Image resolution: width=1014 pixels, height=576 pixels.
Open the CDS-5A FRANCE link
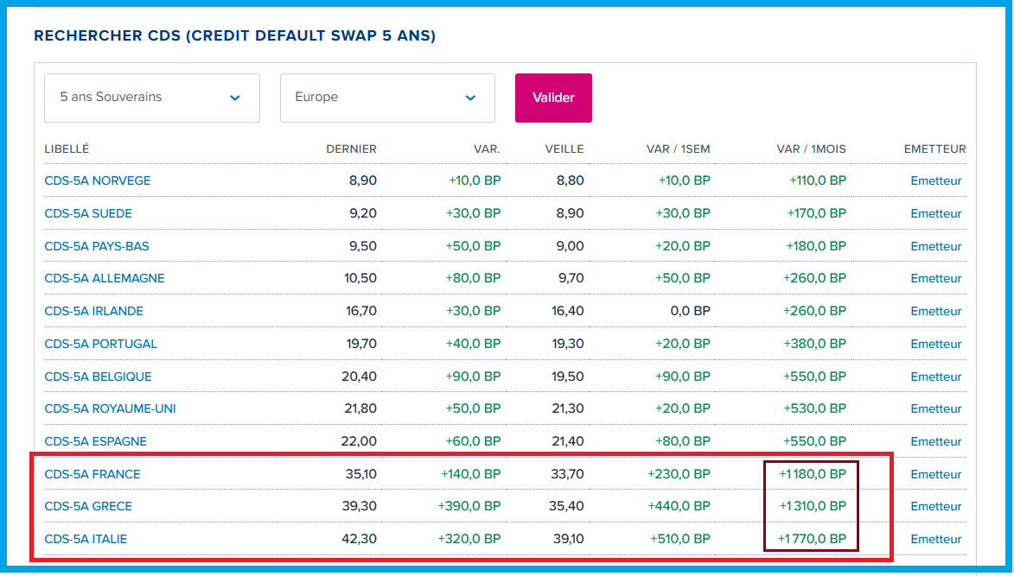92,474
